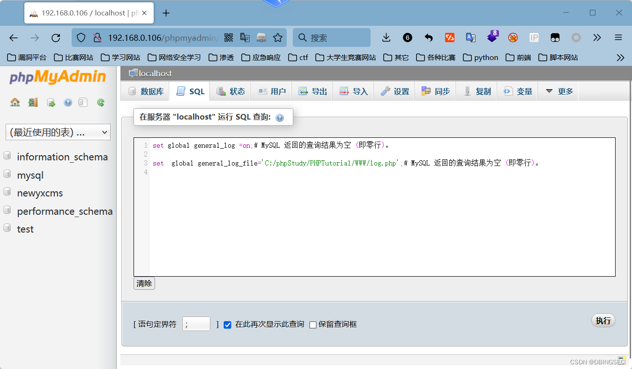Screen dimensions: 632x369
Task: Open the python bookmark folder
Action: [481, 58]
